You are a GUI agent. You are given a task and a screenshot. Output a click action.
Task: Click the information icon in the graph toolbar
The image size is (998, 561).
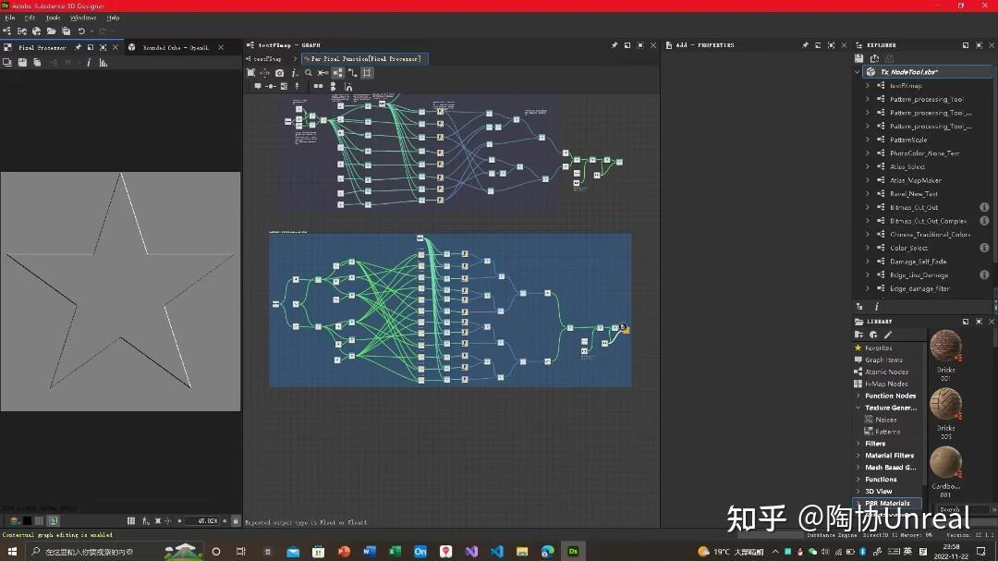[294, 72]
